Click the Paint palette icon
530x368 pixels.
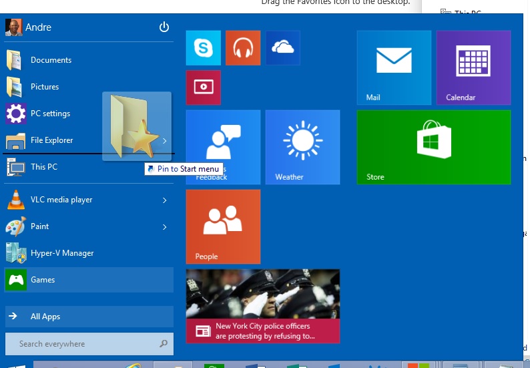(x=15, y=226)
